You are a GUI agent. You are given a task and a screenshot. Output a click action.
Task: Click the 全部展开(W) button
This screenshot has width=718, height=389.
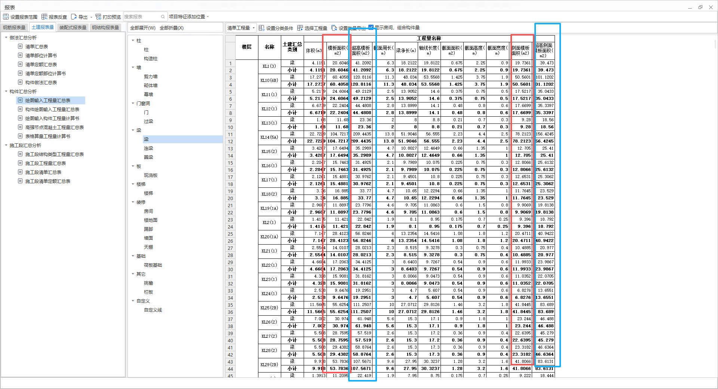pos(143,28)
